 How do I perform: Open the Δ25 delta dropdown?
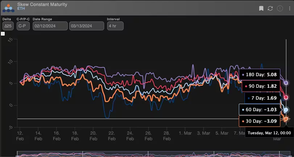tap(8, 26)
